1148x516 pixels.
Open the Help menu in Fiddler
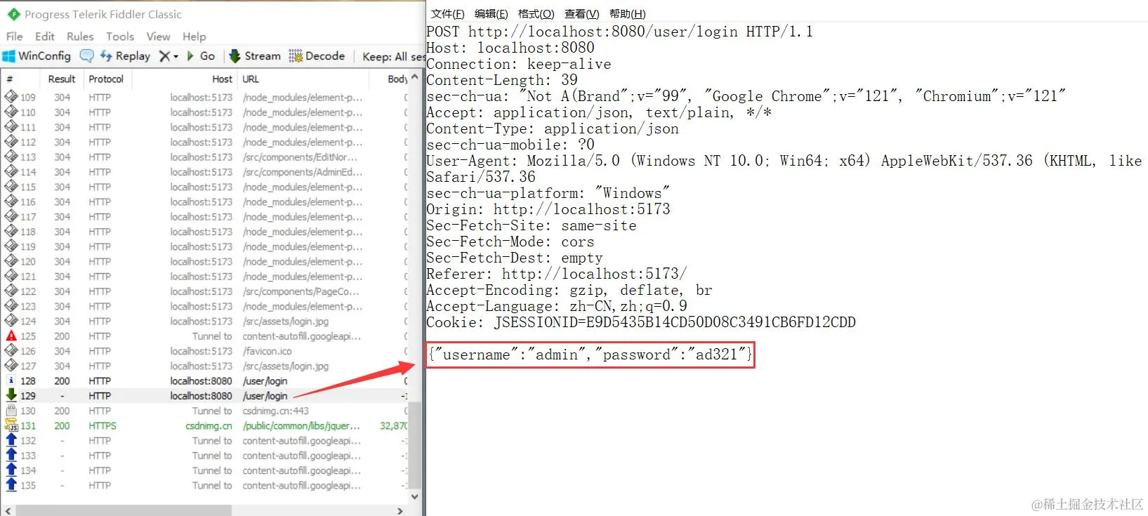194,37
